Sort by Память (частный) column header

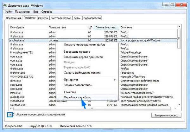click(106, 27)
